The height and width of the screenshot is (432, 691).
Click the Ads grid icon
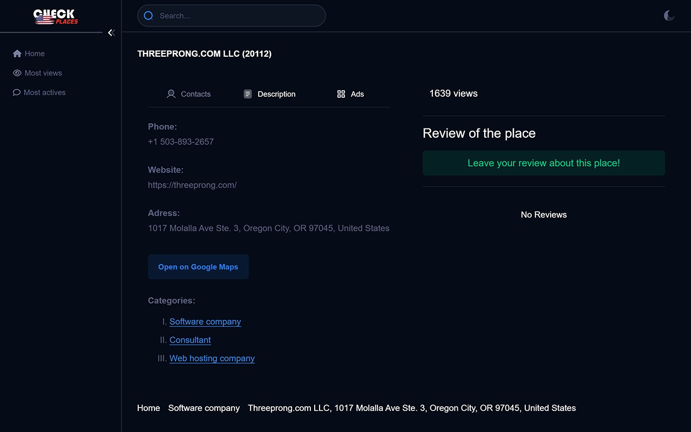[341, 94]
